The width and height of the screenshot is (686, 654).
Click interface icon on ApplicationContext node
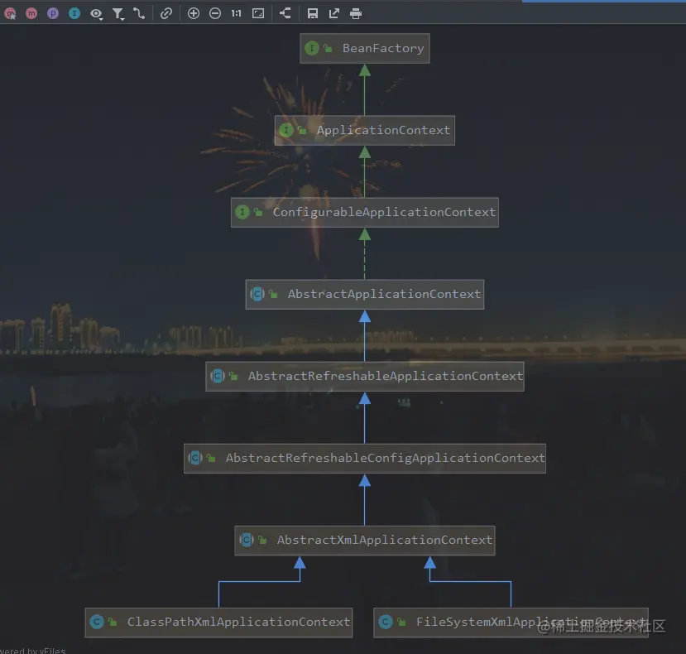pos(286,130)
